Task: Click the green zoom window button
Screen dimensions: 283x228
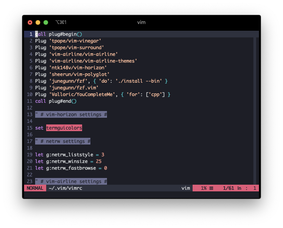Action: click(x=46, y=22)
